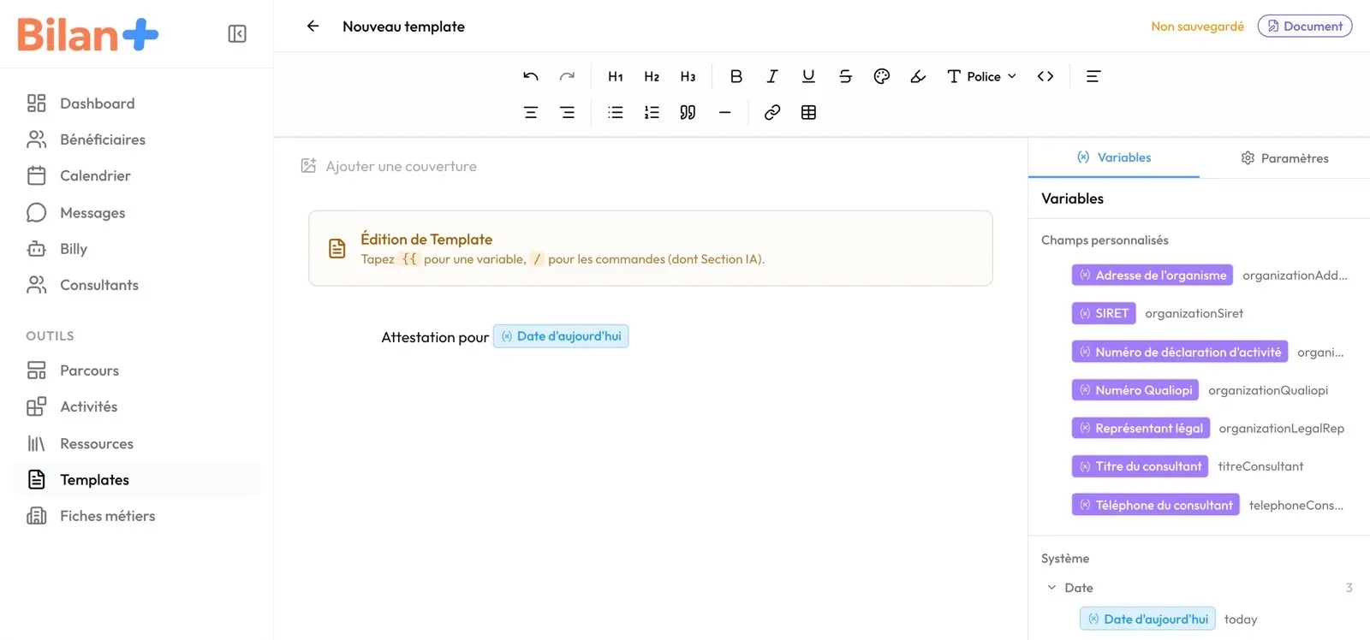Go back from Nouveau template

[313, 26]
